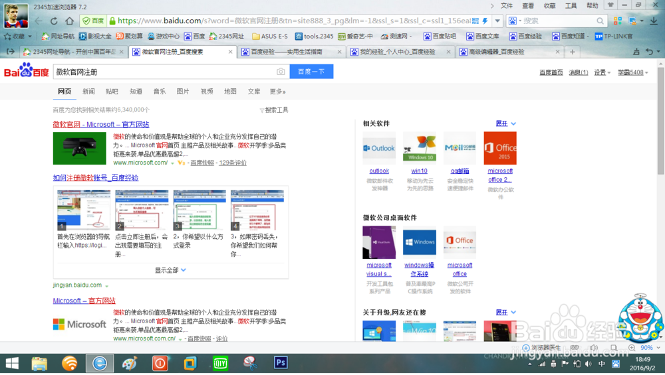Open the outlook software link
Image resolution: width=665 pixels, height=375 pixels.
[x=379, y=171]
